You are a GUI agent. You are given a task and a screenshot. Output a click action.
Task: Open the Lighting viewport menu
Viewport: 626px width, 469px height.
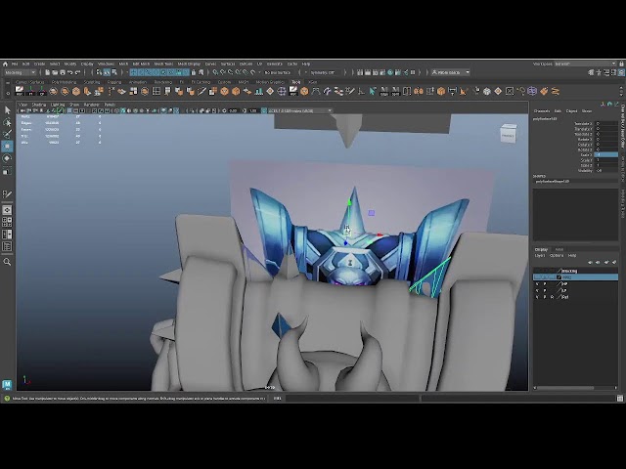58,105
